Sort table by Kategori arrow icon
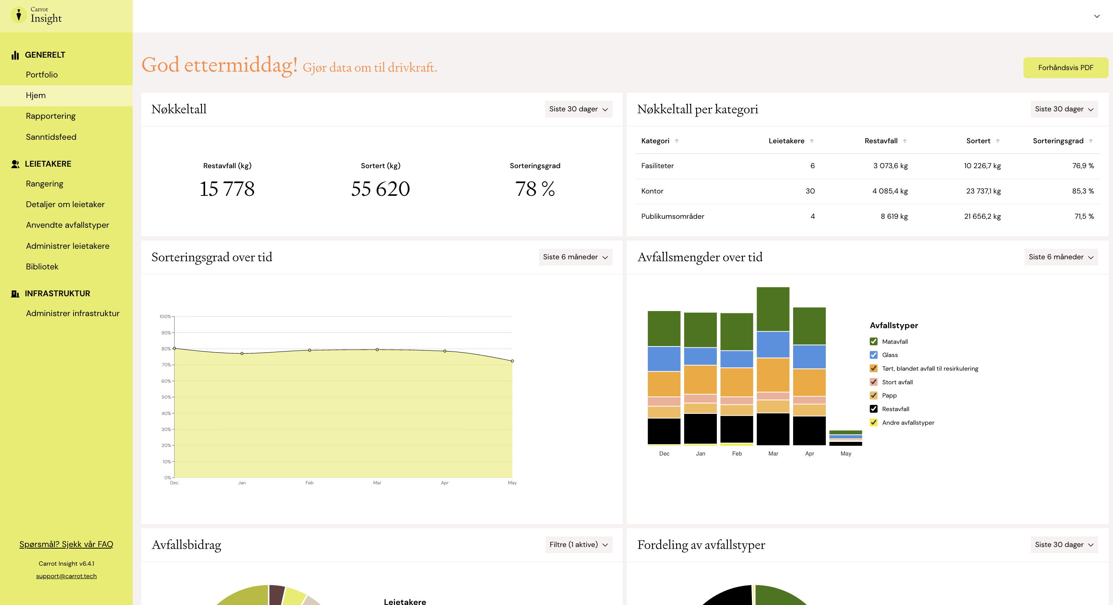The image size is (1113, 605). point(677,141)
